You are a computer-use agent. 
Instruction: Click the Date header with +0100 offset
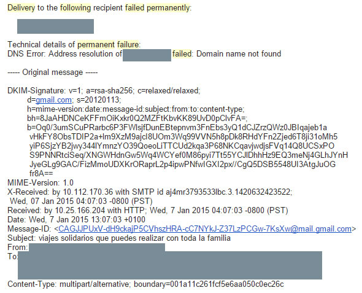pos(77,219)
